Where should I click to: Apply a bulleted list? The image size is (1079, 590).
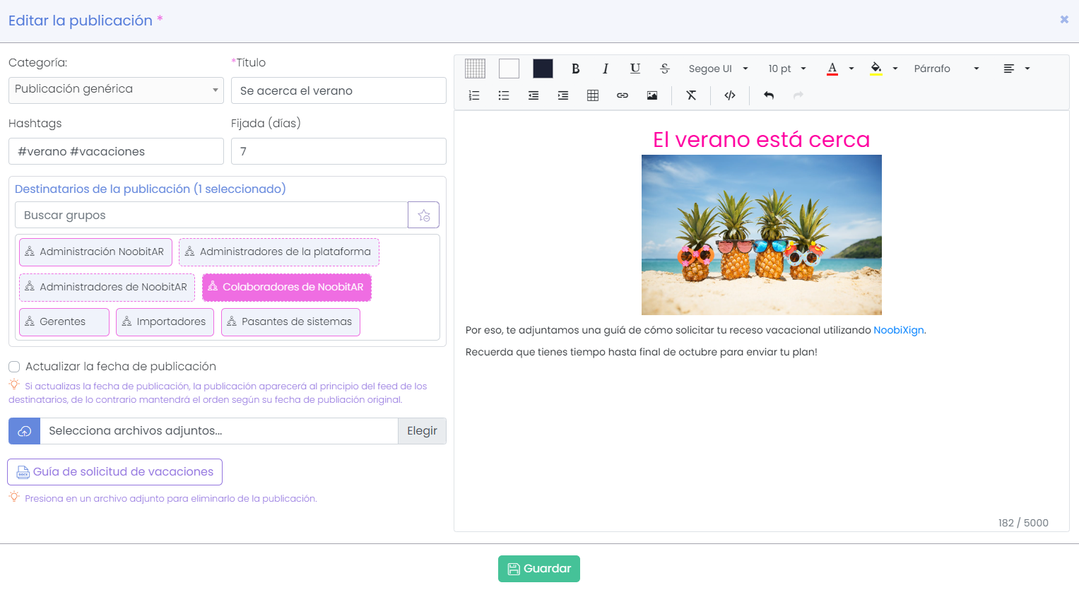tap(504, 95)
